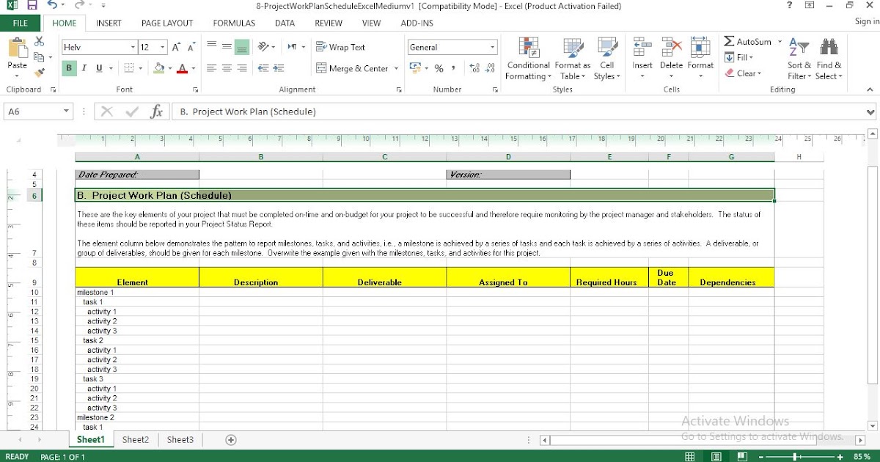This screenshot has height=462, width=880.
Task: Click Sign in link
Action: coord(867,22)
